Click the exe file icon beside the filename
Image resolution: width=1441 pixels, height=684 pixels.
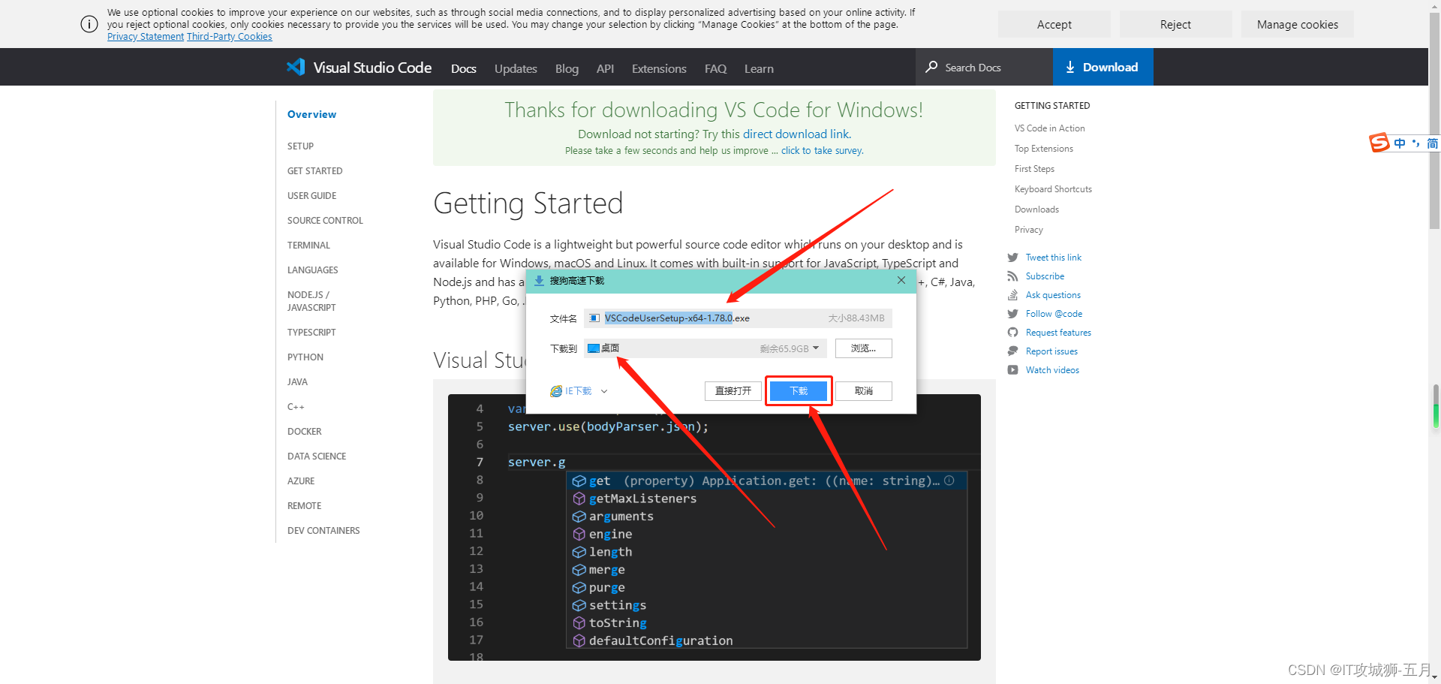pos(594,318)
